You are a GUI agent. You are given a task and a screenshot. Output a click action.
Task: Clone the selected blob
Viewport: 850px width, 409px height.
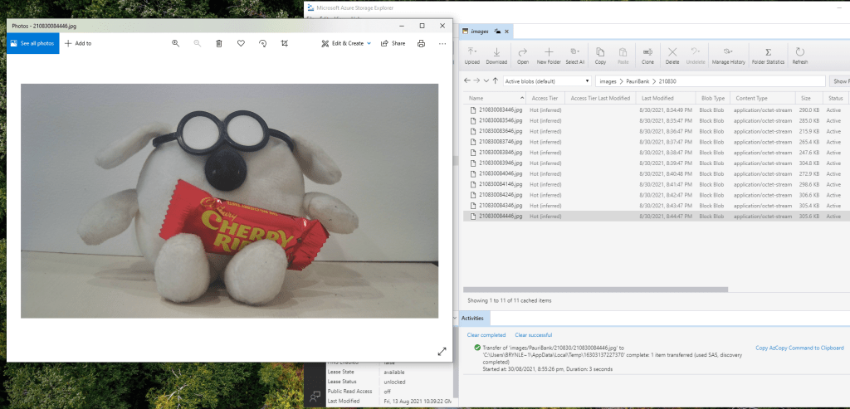(647, 55)
